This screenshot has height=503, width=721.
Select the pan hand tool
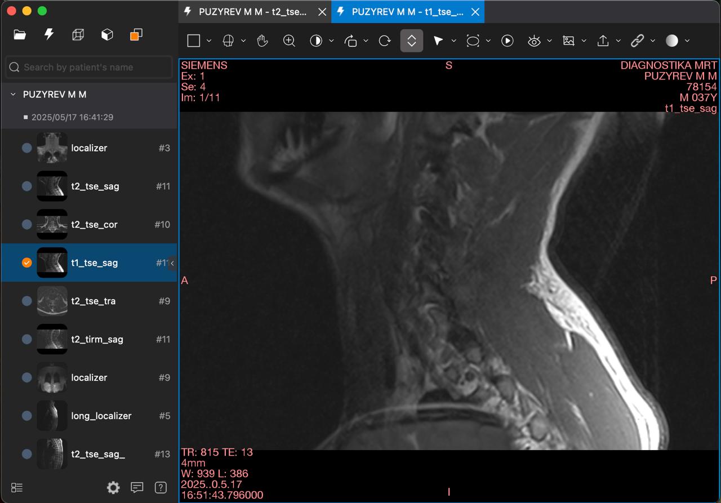(262, 41)
